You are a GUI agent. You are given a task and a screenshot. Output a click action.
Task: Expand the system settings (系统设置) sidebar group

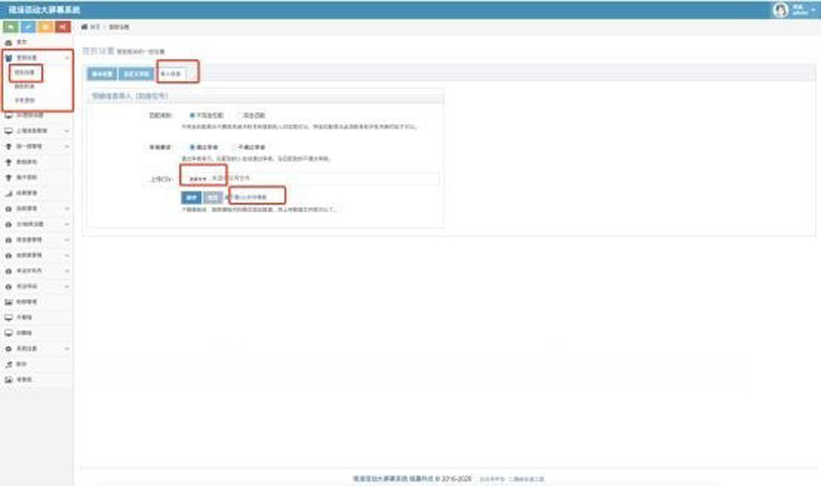(67, 349)
